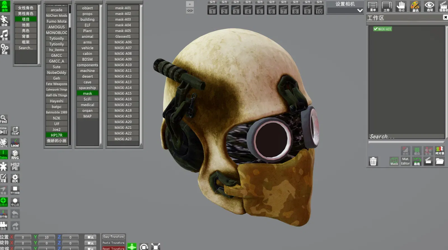Select the spaceship item category
This screenshot has height=250, width=448.
[87, 88]
